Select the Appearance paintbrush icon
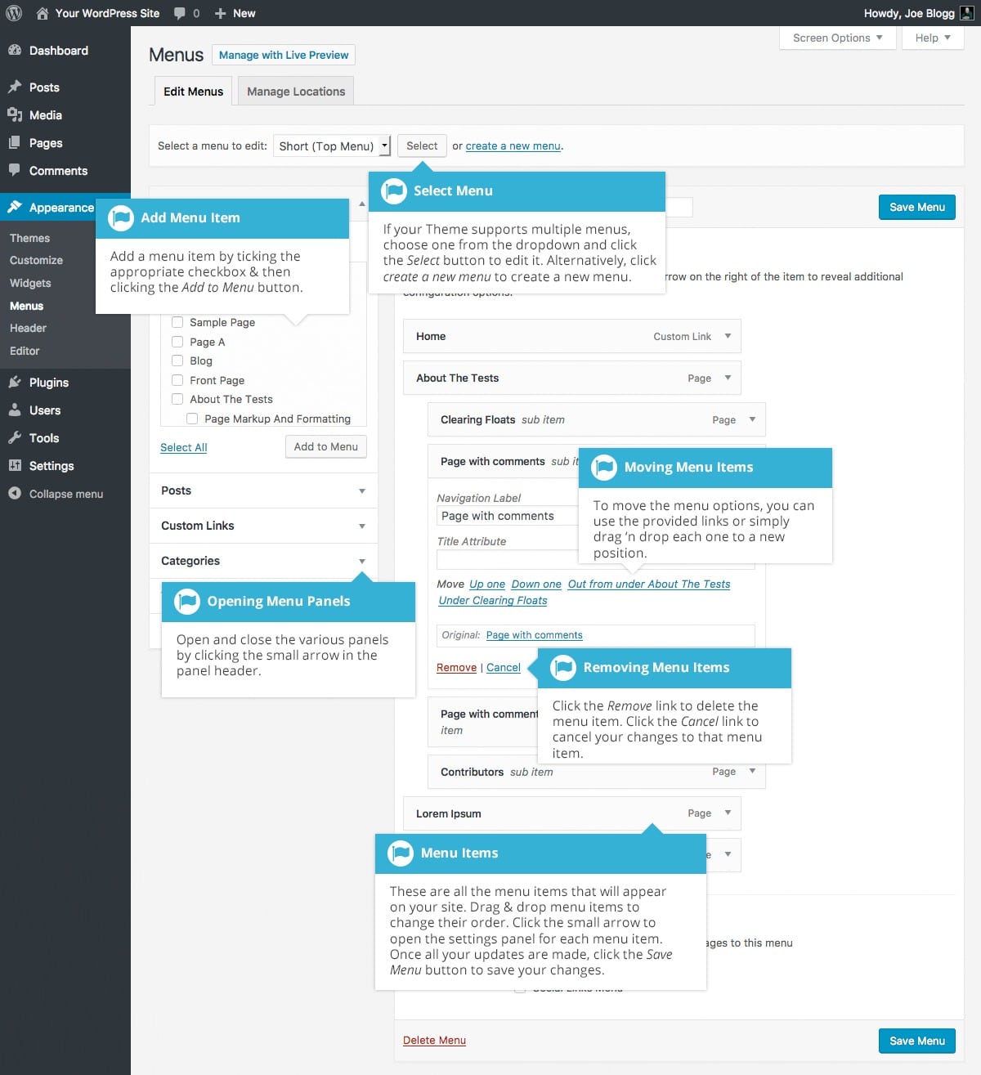 [x=14, y=207]
